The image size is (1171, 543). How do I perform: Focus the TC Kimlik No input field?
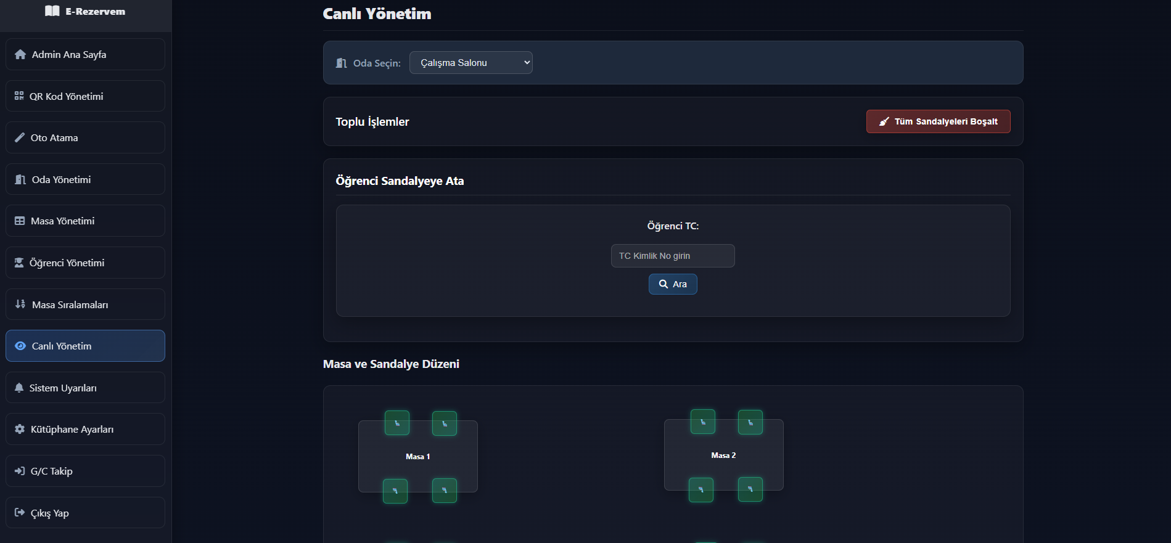pos(673,256)
